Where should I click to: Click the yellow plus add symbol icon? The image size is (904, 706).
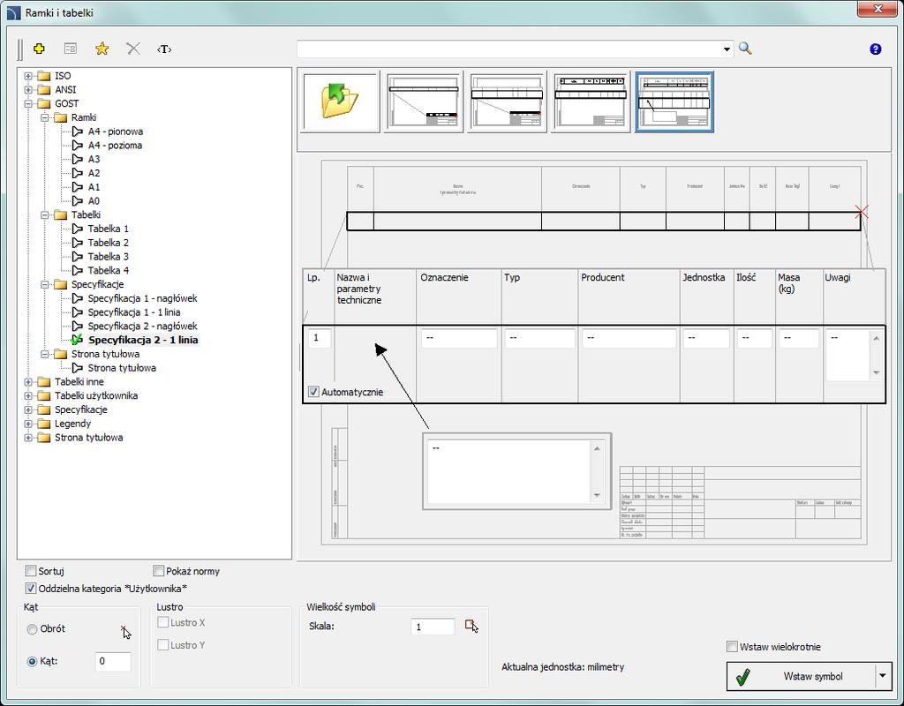pyautogui.click(x=39, y=49)
